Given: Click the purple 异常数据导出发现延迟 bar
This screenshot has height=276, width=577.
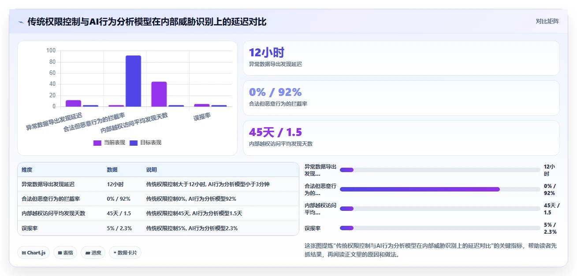Looking at the screenshot, I should click(73, 103).
